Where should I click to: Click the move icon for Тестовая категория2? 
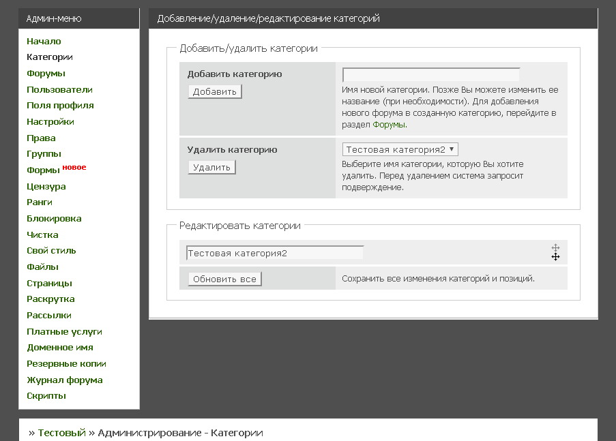tap(555, 248)
